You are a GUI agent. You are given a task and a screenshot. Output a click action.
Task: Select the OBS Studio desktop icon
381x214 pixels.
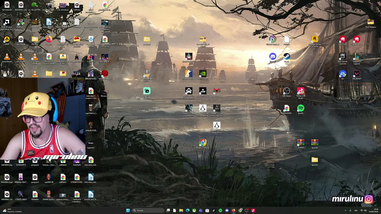[x=287, y=92]
